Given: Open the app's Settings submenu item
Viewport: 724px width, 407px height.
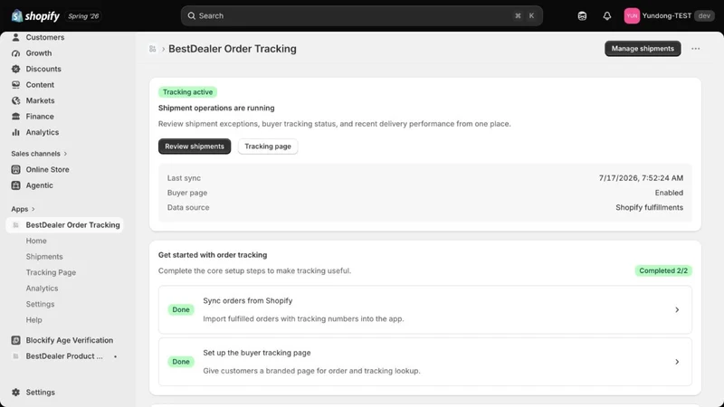Looking at the screenshot, I should point(40,304).
